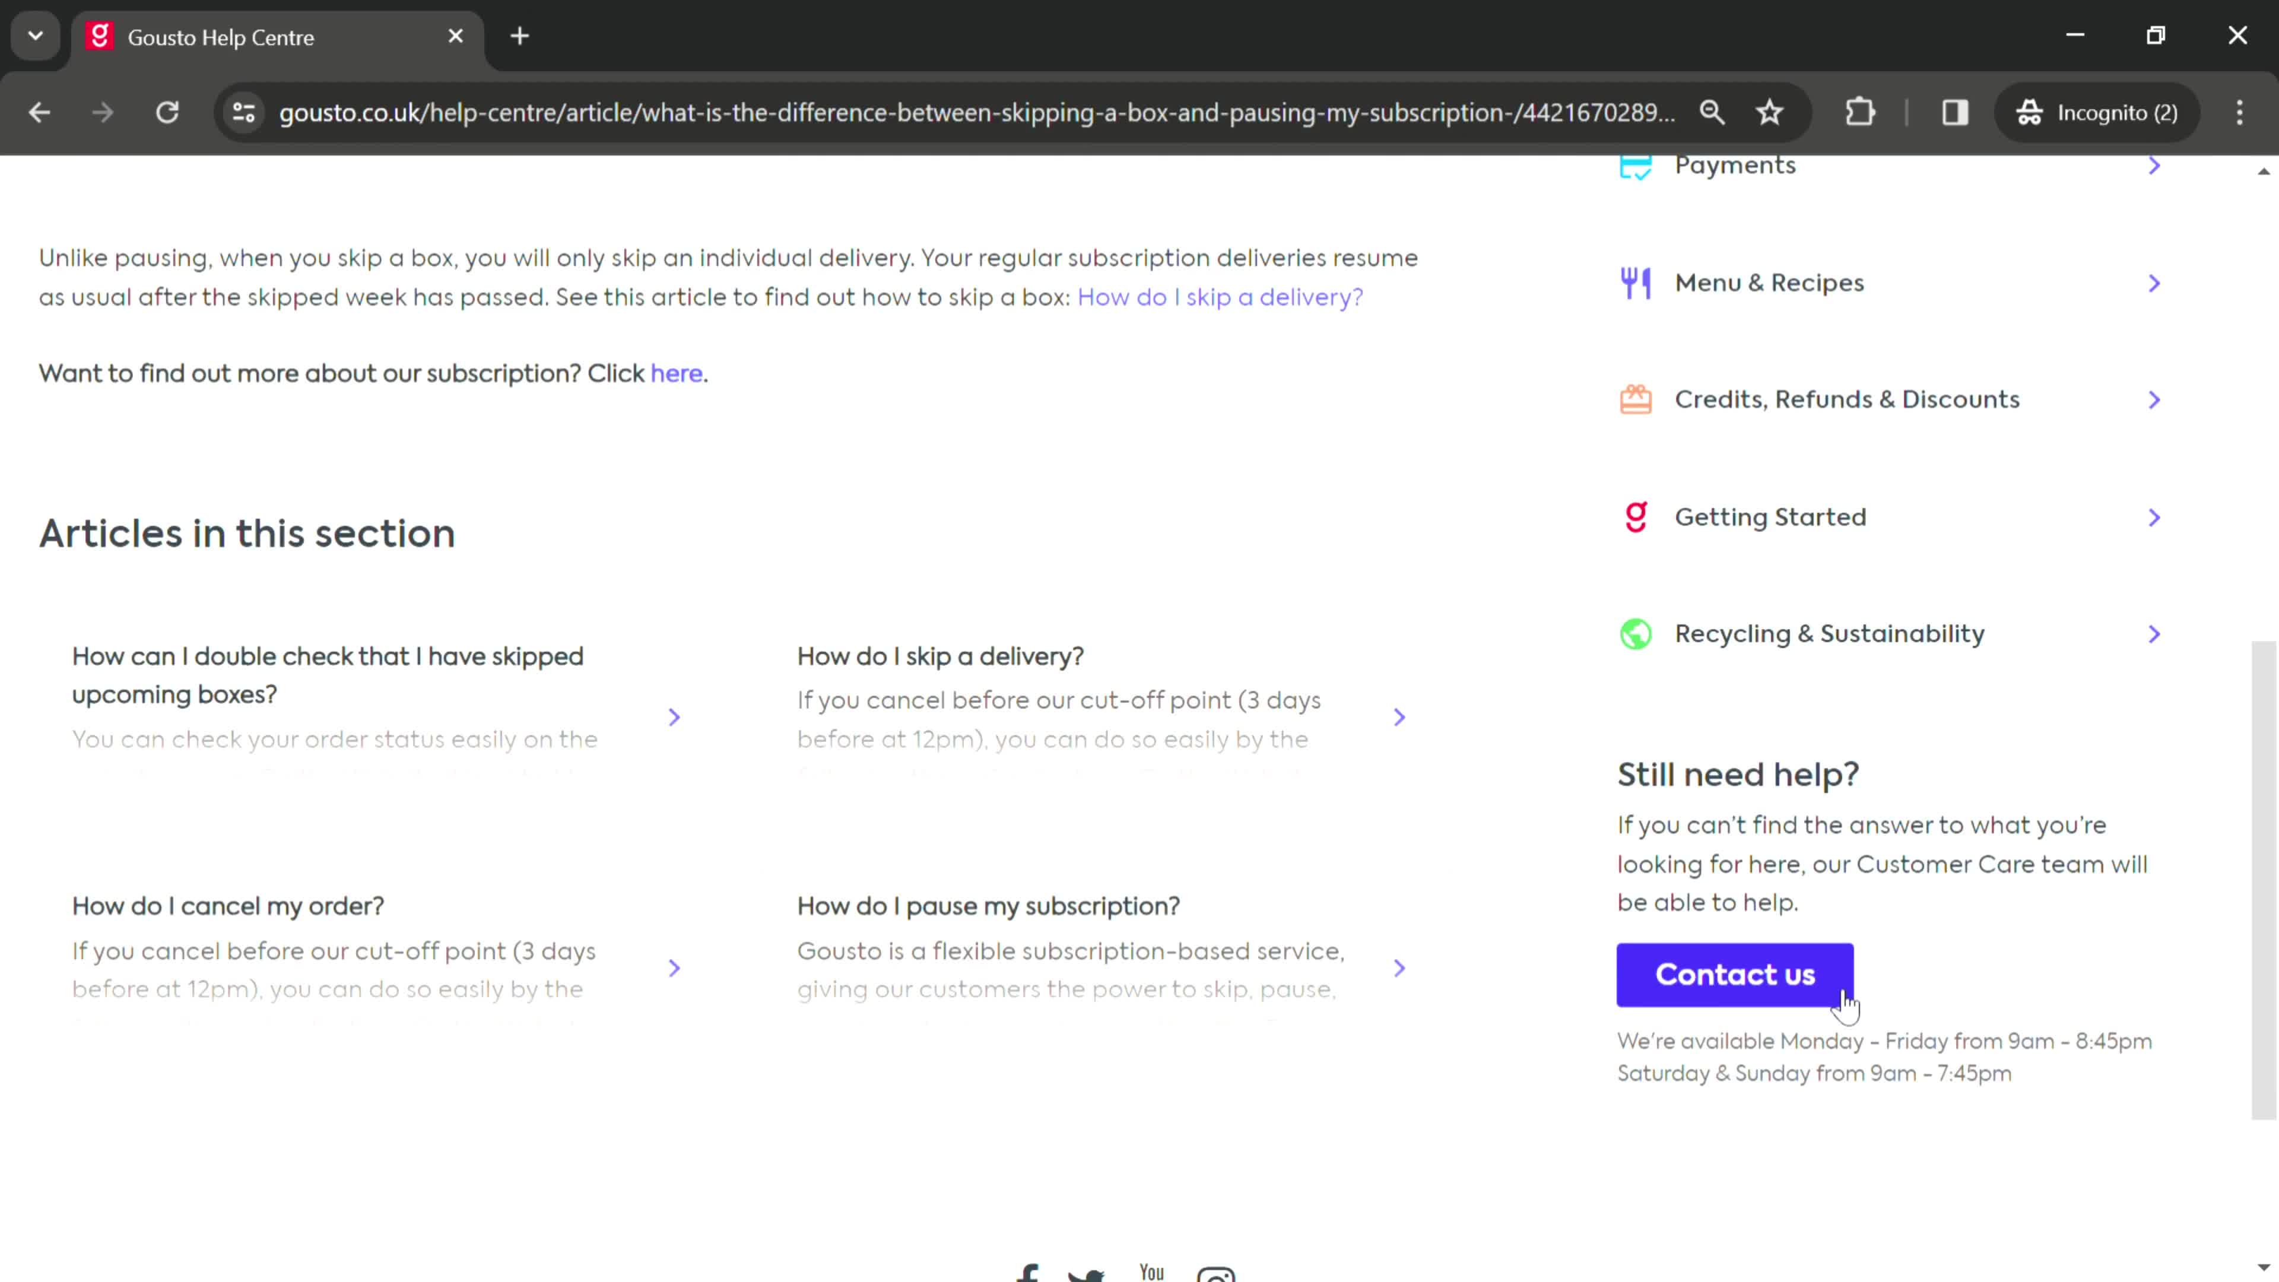
Task: Expand the Recycling & Sustainability chevron
Action: pos(2154,634)
